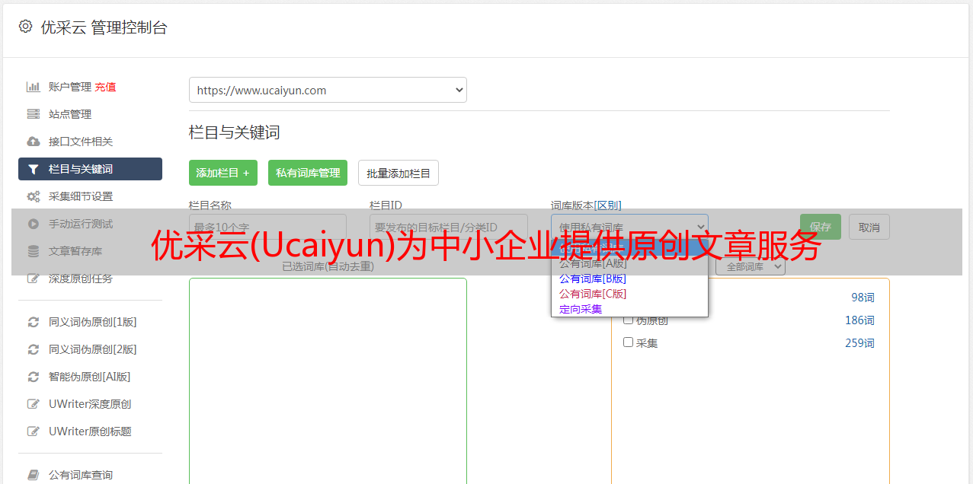Open the 全部词库 filter dropdown

750,267
